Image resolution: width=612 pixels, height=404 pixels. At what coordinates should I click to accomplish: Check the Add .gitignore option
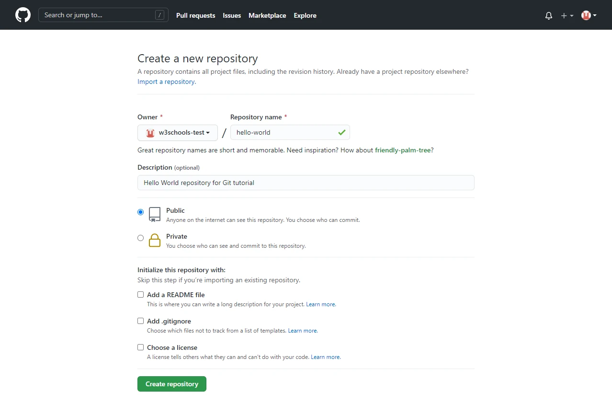(140, 321)
